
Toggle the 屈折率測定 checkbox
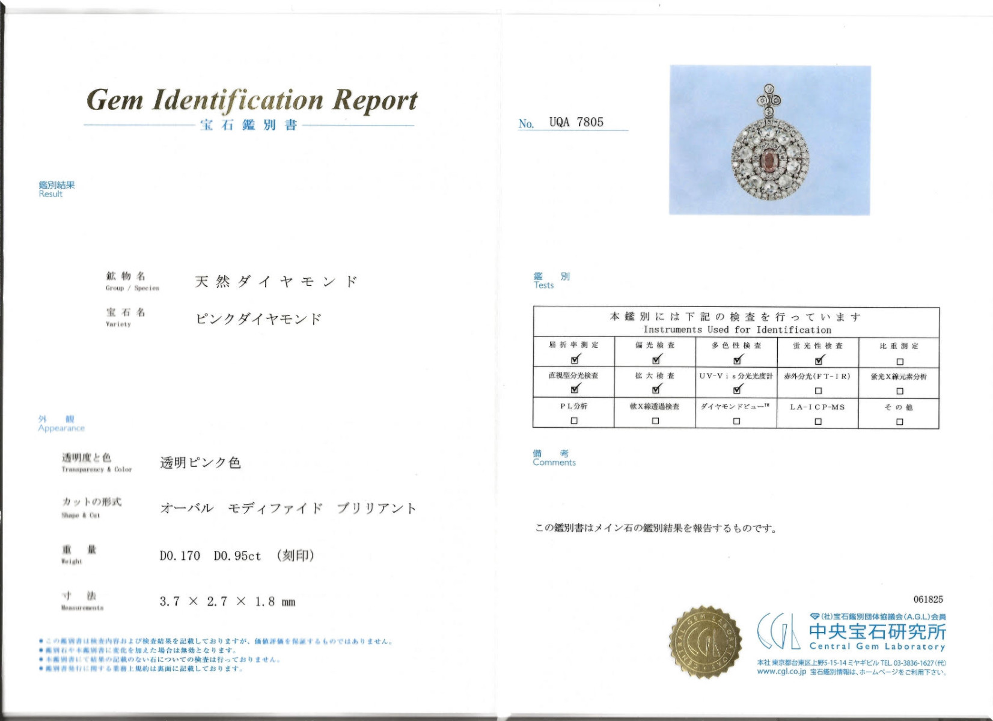point(575,360)
